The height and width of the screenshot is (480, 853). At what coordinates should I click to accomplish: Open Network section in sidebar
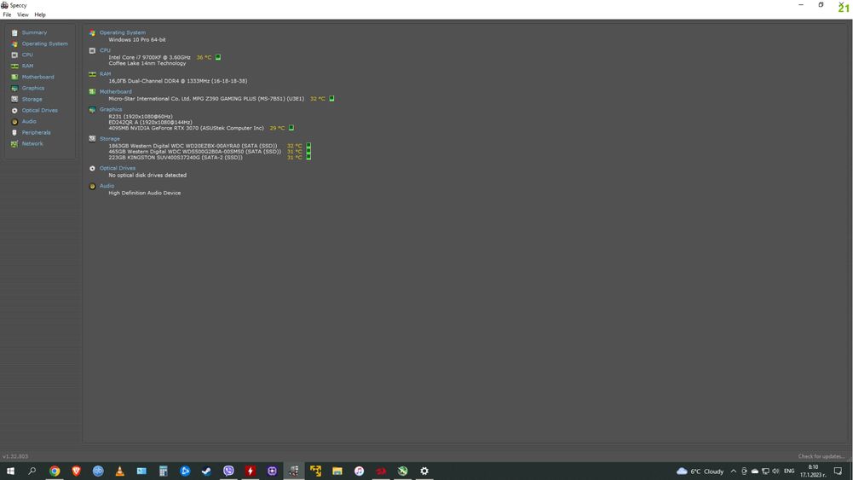coord(32,144)
